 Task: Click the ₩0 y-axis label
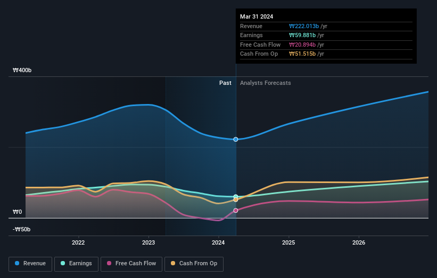(17, 212)
